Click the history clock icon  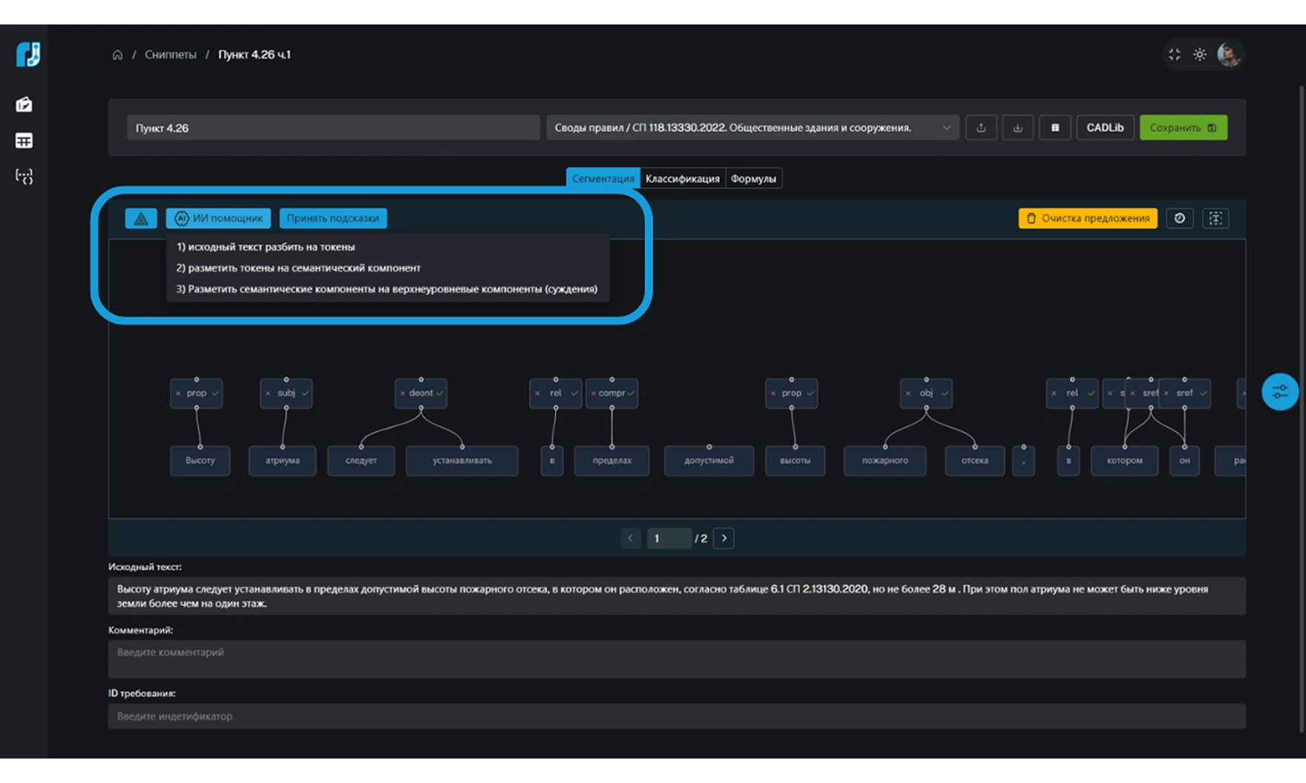pyautogui.click(x=1179, y=218)
